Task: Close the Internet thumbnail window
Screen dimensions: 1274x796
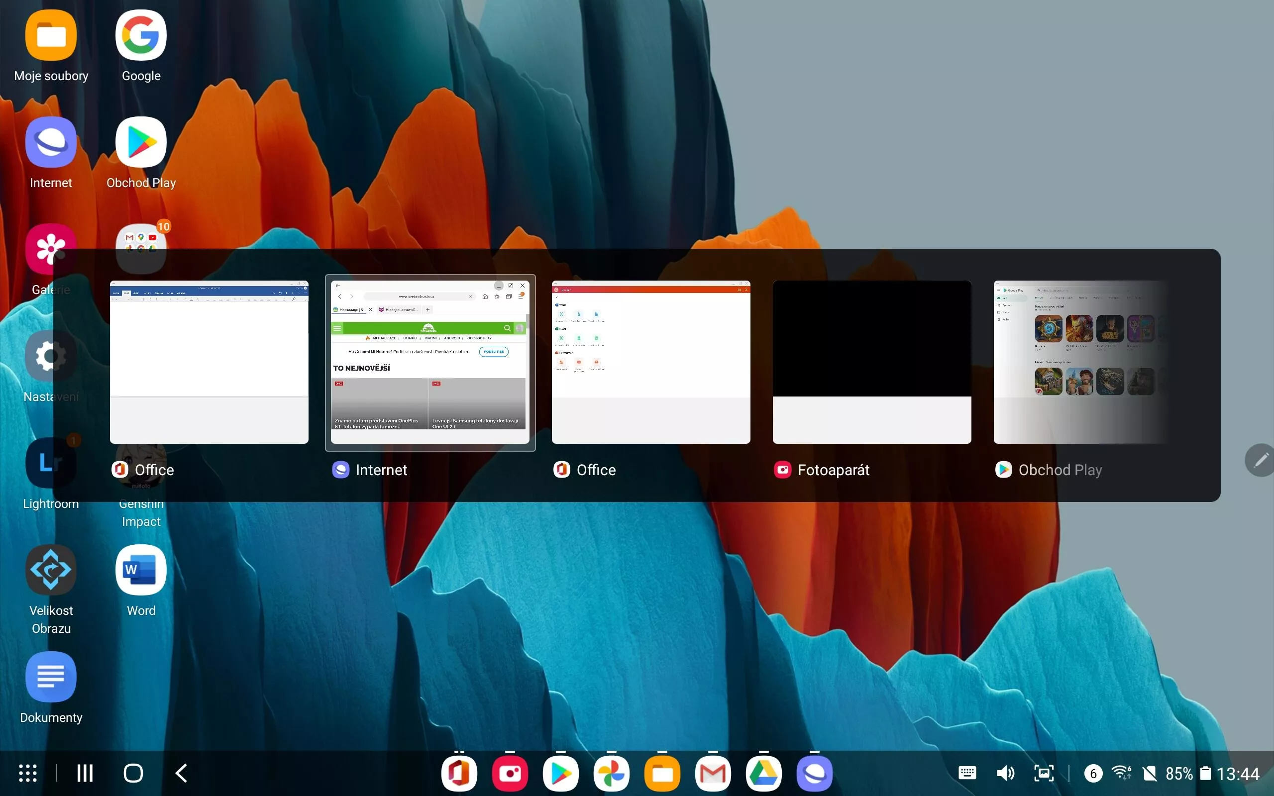Action: pyautogui.click(x=523, y=286)
